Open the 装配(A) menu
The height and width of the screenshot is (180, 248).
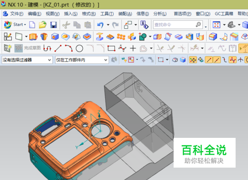[125, 14]
